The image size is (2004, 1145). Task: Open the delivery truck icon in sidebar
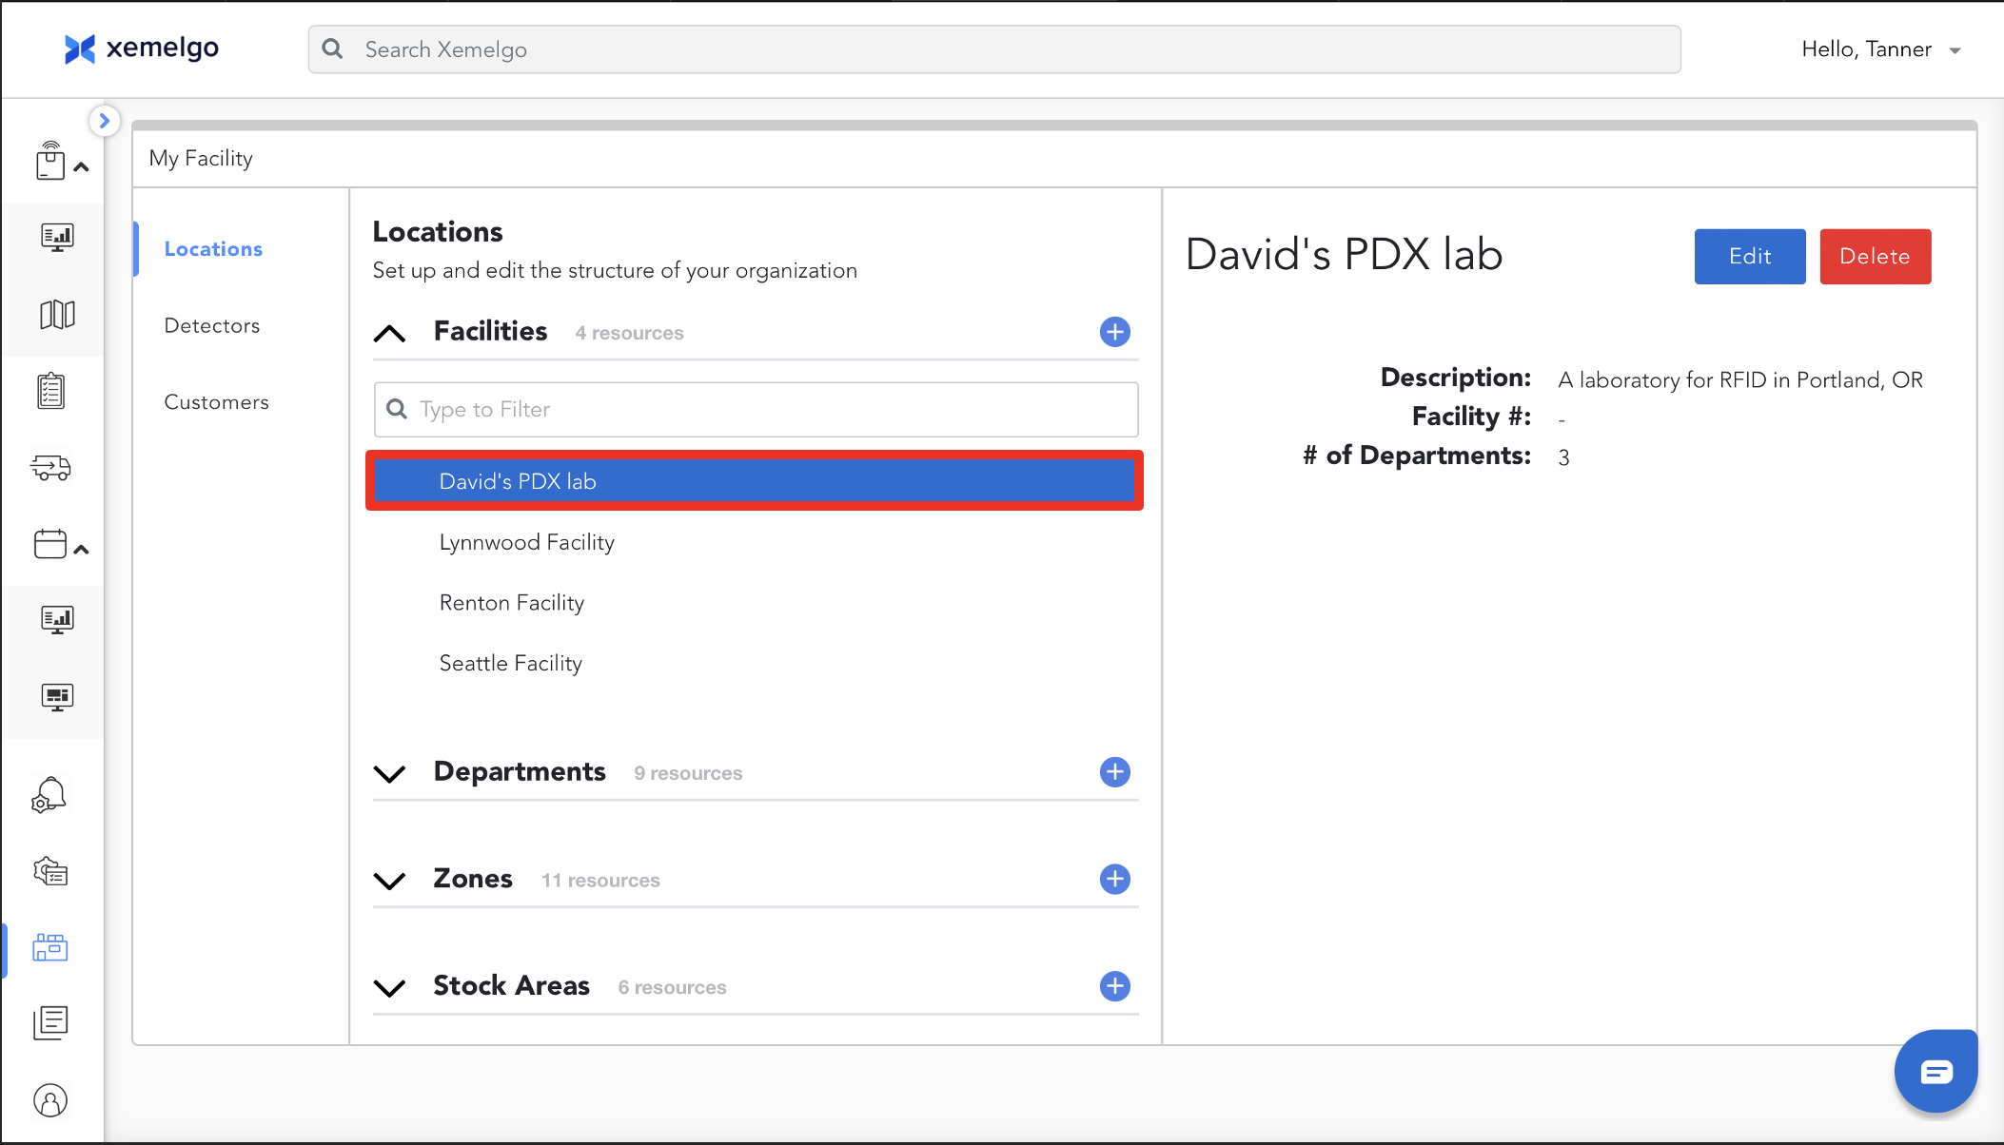pos(51,468)
